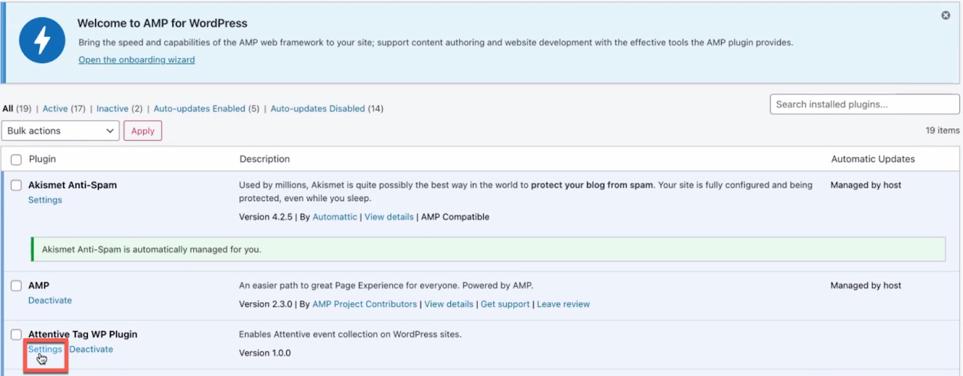The height and width of the screenshot is (376, 963).
Task: Filter plugins by Inactive
Action: tap(113, 109)
